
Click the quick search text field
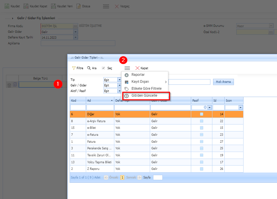pyautogui.click(x=189, y=82)
